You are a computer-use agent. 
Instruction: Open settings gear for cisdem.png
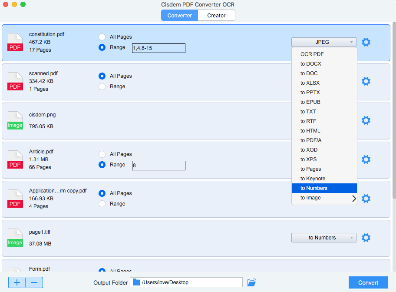(366, 120)
